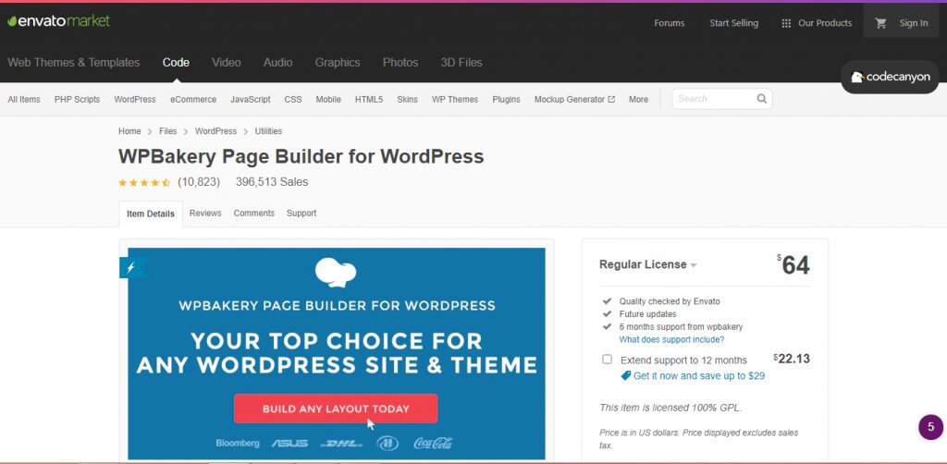The image size is (947, 464).
Task: Open the 3D Files category
Action: [x=461, y=62]
